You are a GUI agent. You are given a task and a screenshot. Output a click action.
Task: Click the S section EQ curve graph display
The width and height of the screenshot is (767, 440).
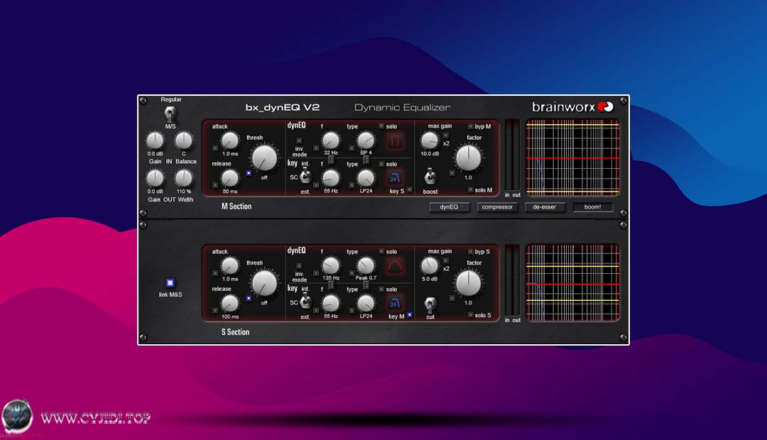tap(573, 283)
